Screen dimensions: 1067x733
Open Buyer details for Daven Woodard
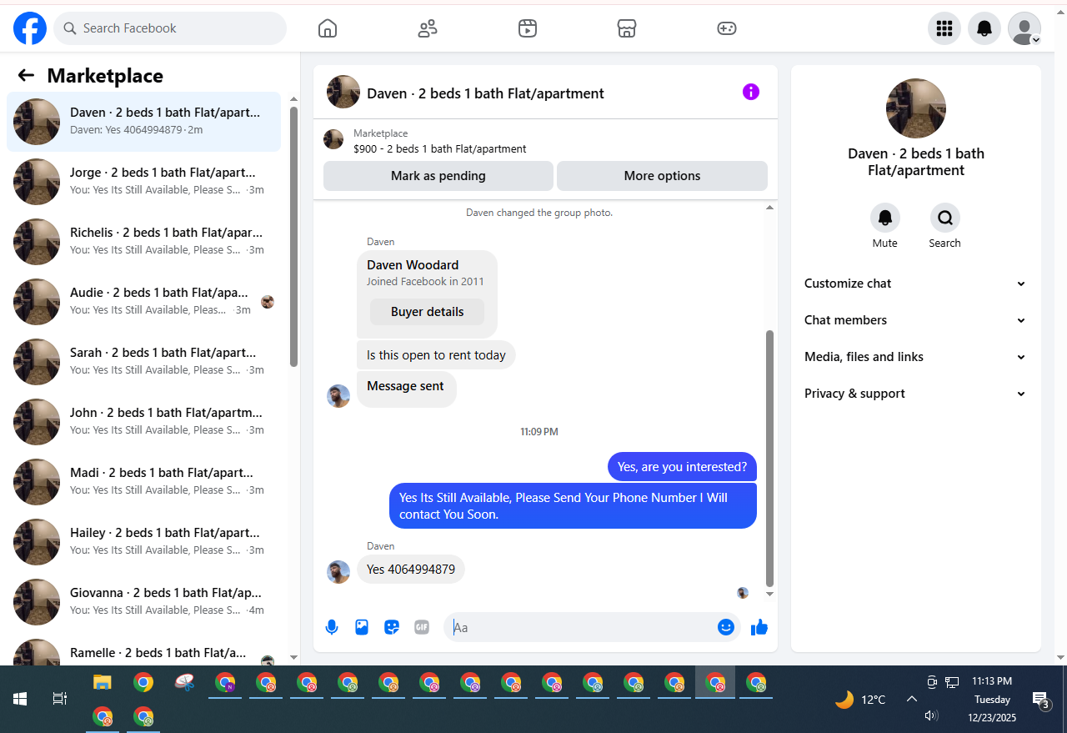[x=427, y=312]
